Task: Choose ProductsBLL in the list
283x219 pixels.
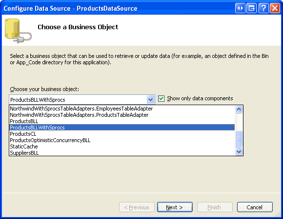Action: pyautogui.click(x=122, y=121)
